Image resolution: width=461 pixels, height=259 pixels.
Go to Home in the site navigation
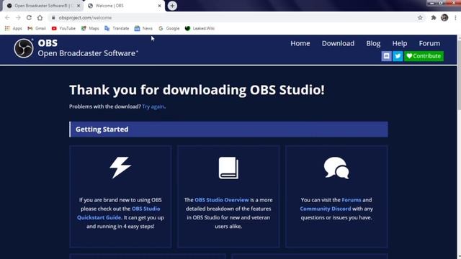click(x=300, y=43)
